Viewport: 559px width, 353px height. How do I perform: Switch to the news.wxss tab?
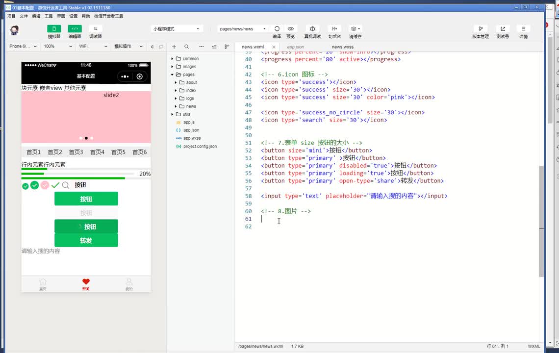coord(342,47)
